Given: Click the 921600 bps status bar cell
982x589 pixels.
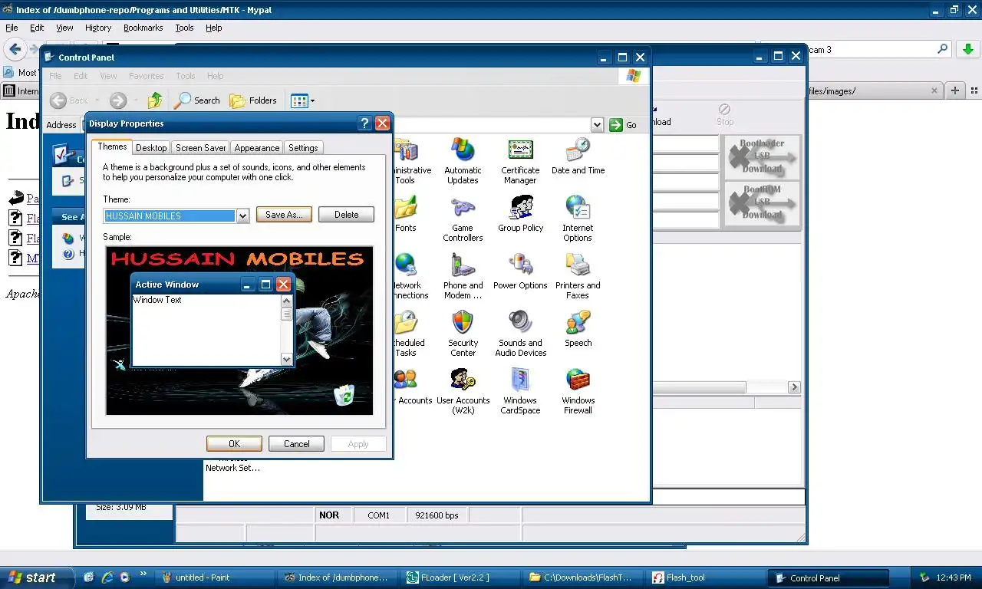Looking at the screenshot, I should click(436, 515).
